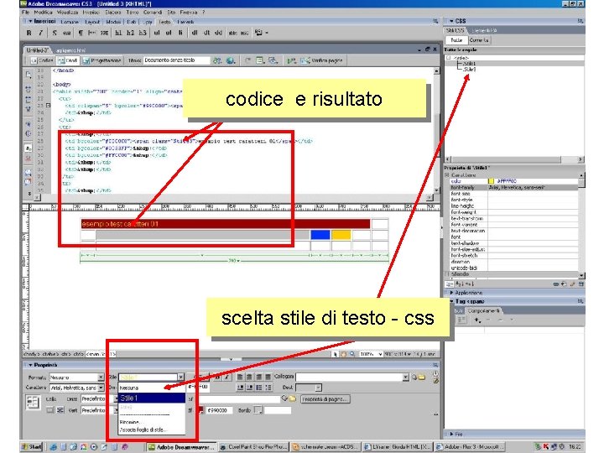The width and height of the screenshot is (604, 453).
Task: Click the globe preview-in-browser icon
Action: (x=231, y=60)
